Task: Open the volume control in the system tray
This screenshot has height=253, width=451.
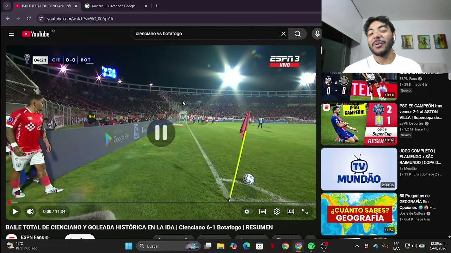Action: point(415,246)
